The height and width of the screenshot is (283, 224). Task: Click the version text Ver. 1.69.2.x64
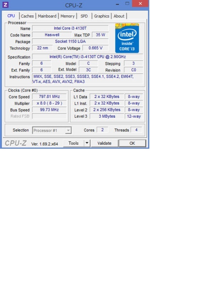(45, 144)
